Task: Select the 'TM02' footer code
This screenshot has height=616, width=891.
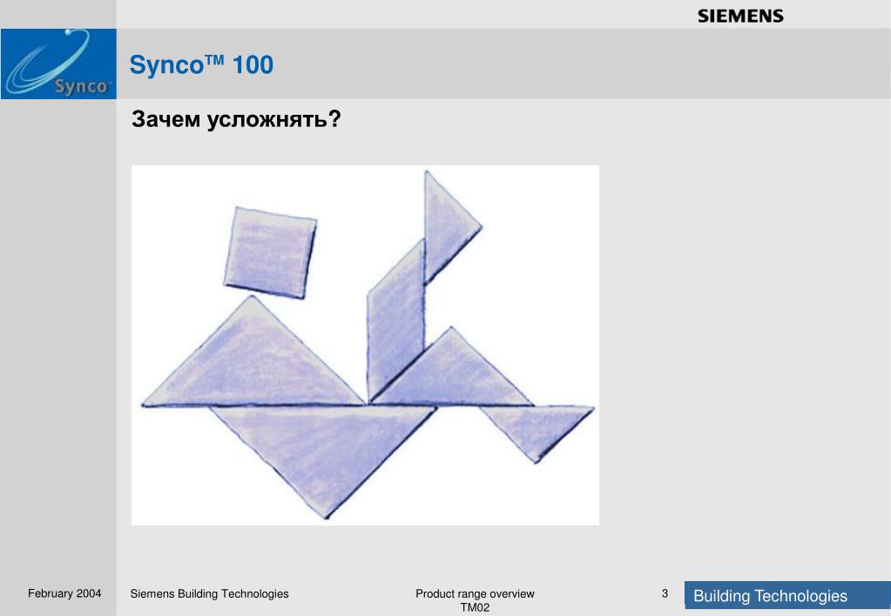Action: coord(475,607)
